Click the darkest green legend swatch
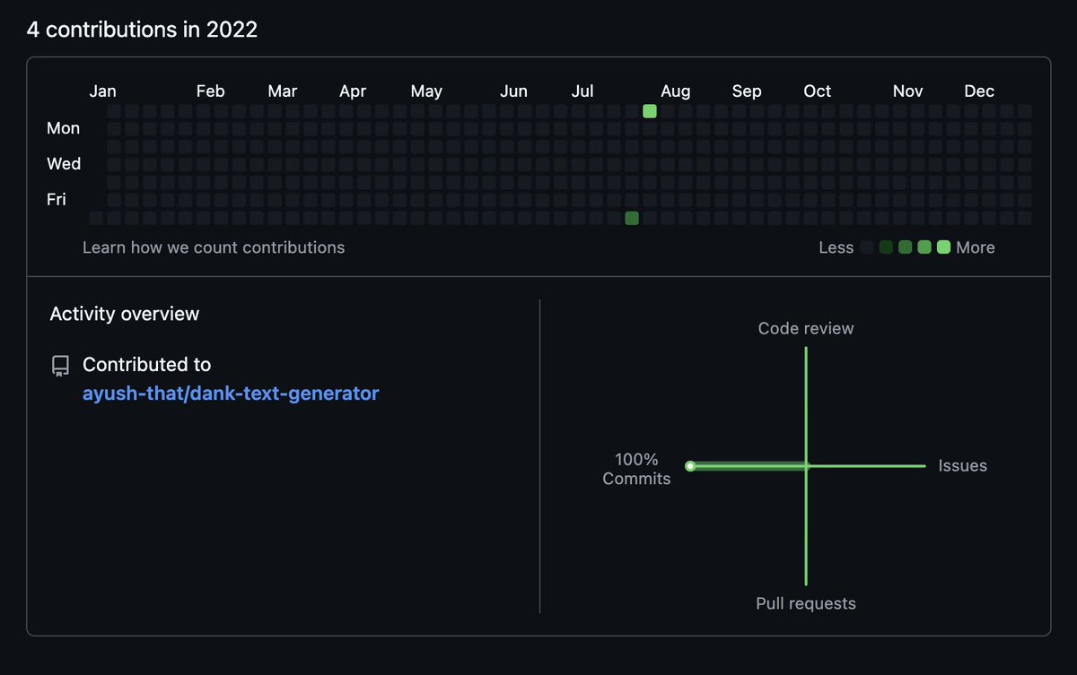Image resolution: width=1077 pixels, height=675 pixels. tap(886, 247)
